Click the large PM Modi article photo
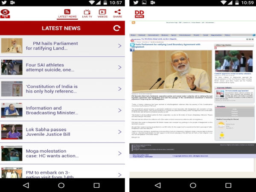This screenshot has width=256, height=192. [172, 71]
